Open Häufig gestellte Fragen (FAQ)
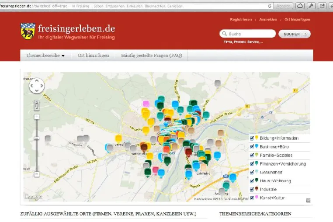333x222 pixels. (x=152, y=55)
